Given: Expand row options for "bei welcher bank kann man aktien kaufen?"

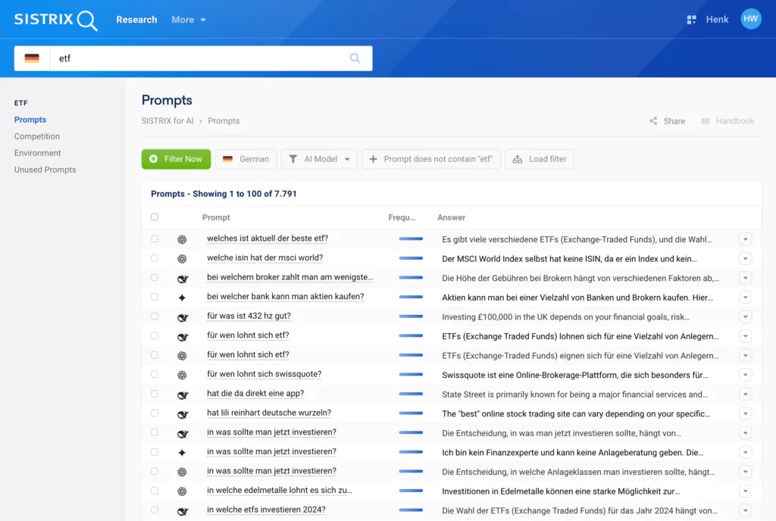Looking at the screenshot, I should coord(745,297).
